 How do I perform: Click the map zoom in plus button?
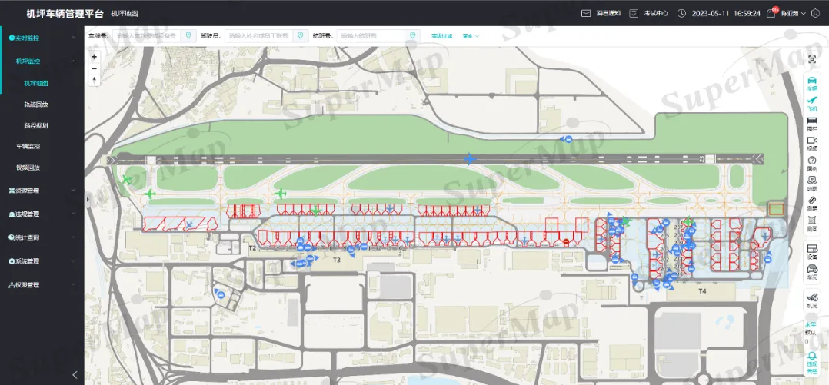click(95, 57)
